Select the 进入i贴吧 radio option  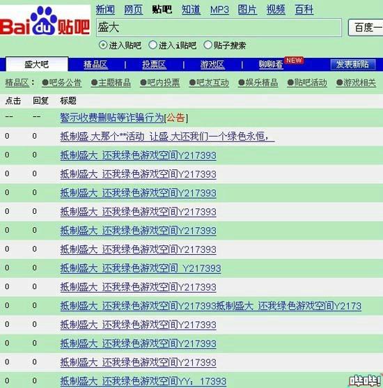tap(153, 45)
